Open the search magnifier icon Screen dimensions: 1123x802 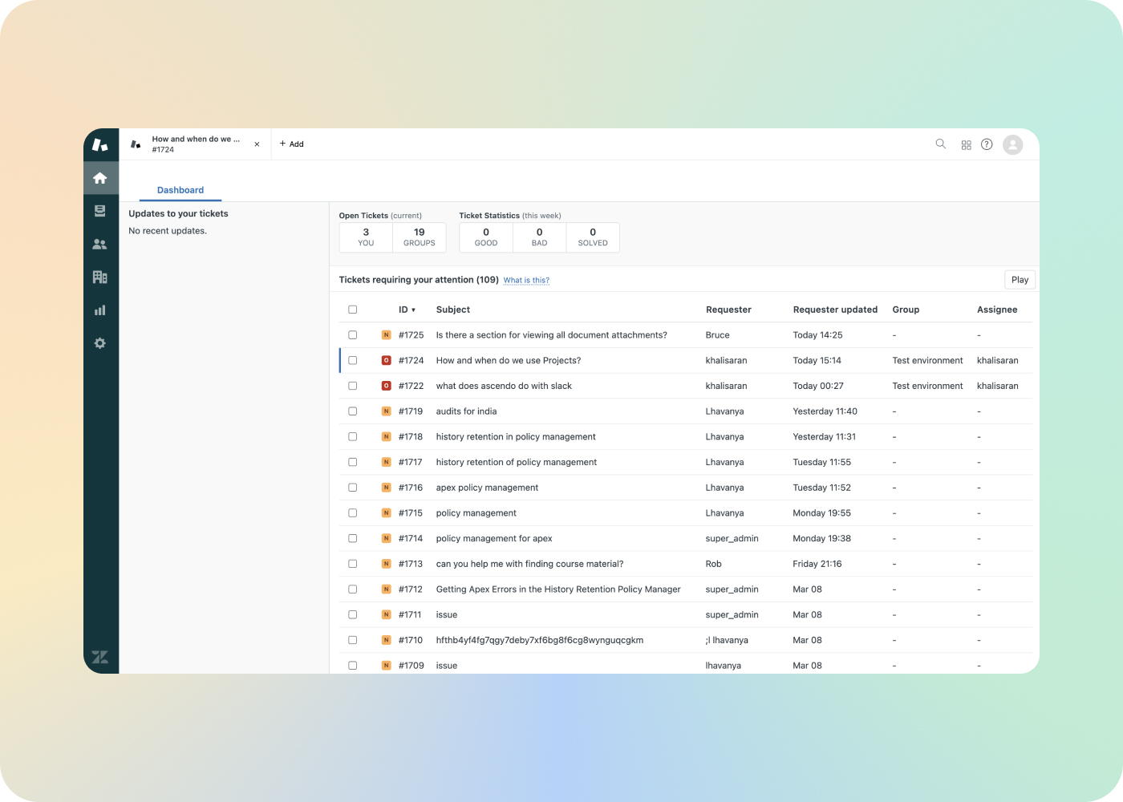pyautogui.click(x=941, y=144)
